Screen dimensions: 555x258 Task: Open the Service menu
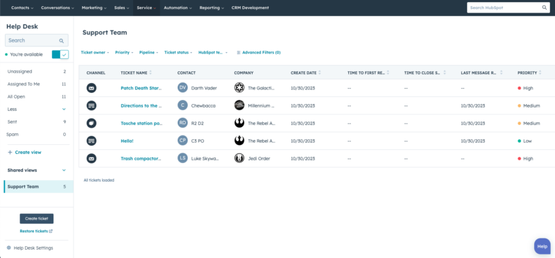146,8
